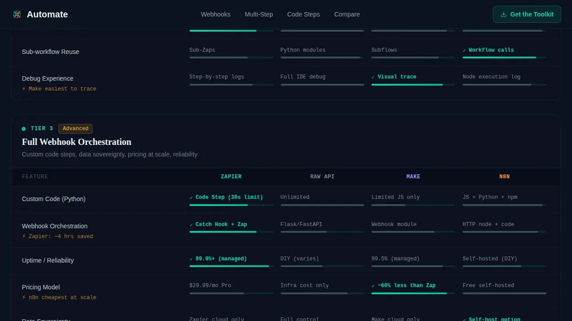Viewport: 572px width, 321px height.
Task: Click the Limited JS only cell
Action: (x=395, y=197)
